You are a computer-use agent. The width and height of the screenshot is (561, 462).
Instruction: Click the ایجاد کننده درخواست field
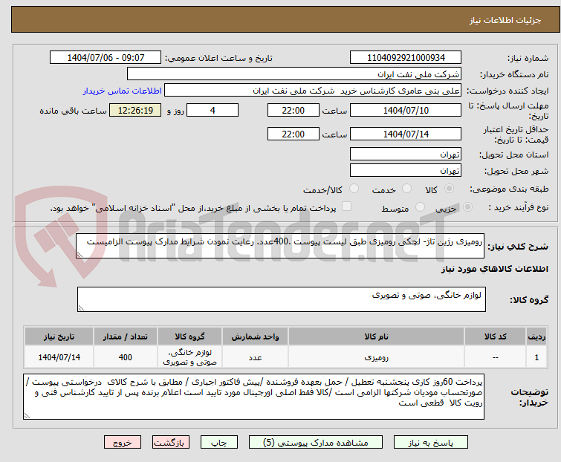[312, 91]
